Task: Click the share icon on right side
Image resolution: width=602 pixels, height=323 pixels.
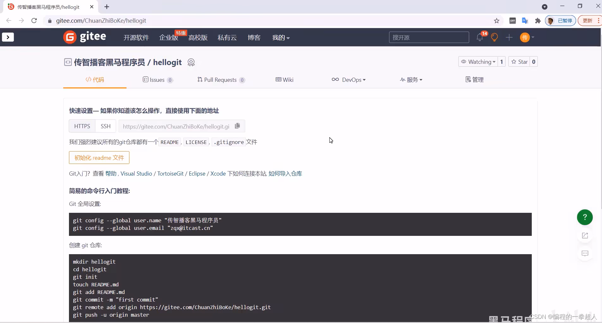Action: (x=585, y=236)
